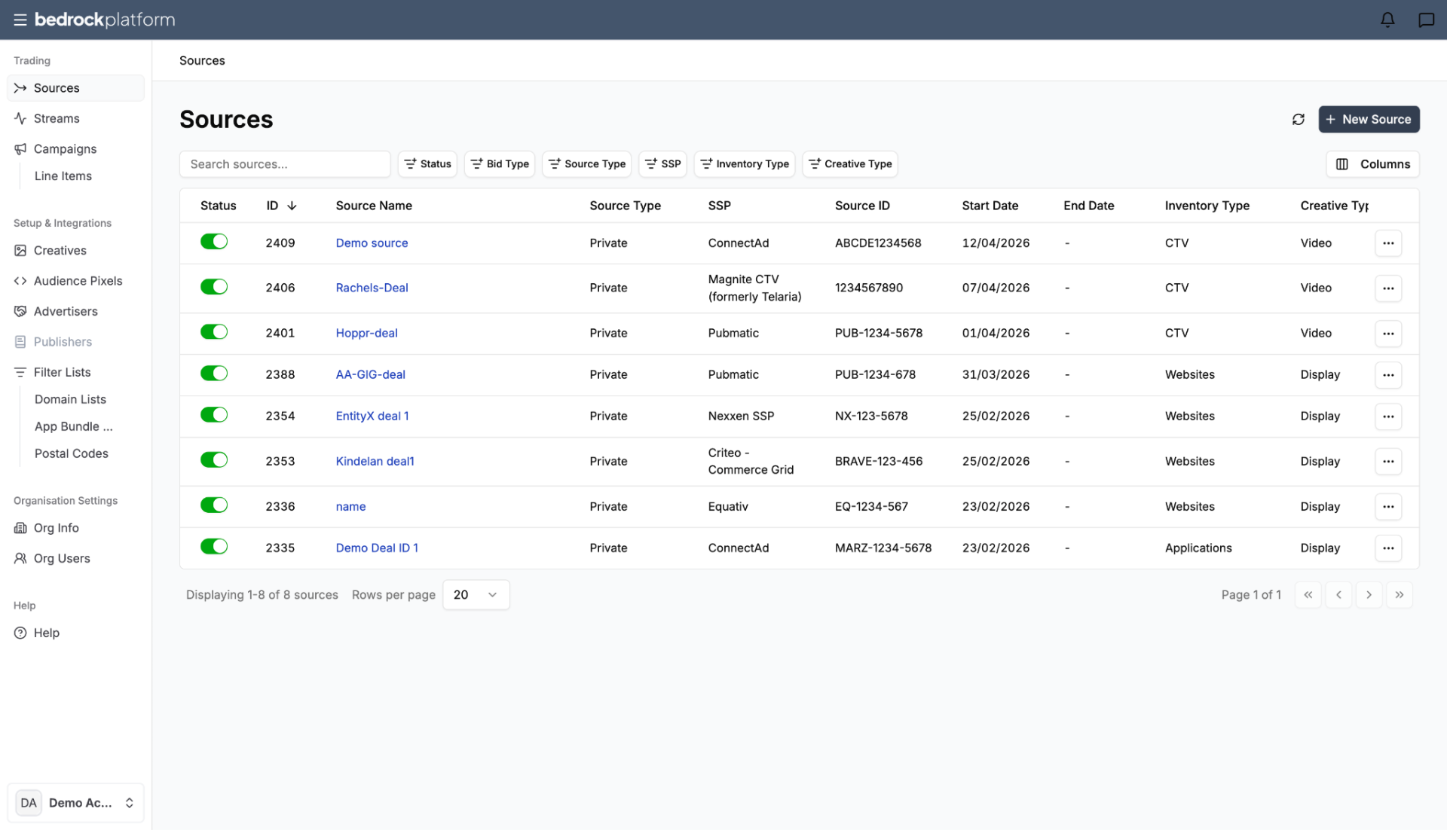Toggle status of source 2388
The height and width of the screenshot is (830, 1447).
(x=214, y=374)
